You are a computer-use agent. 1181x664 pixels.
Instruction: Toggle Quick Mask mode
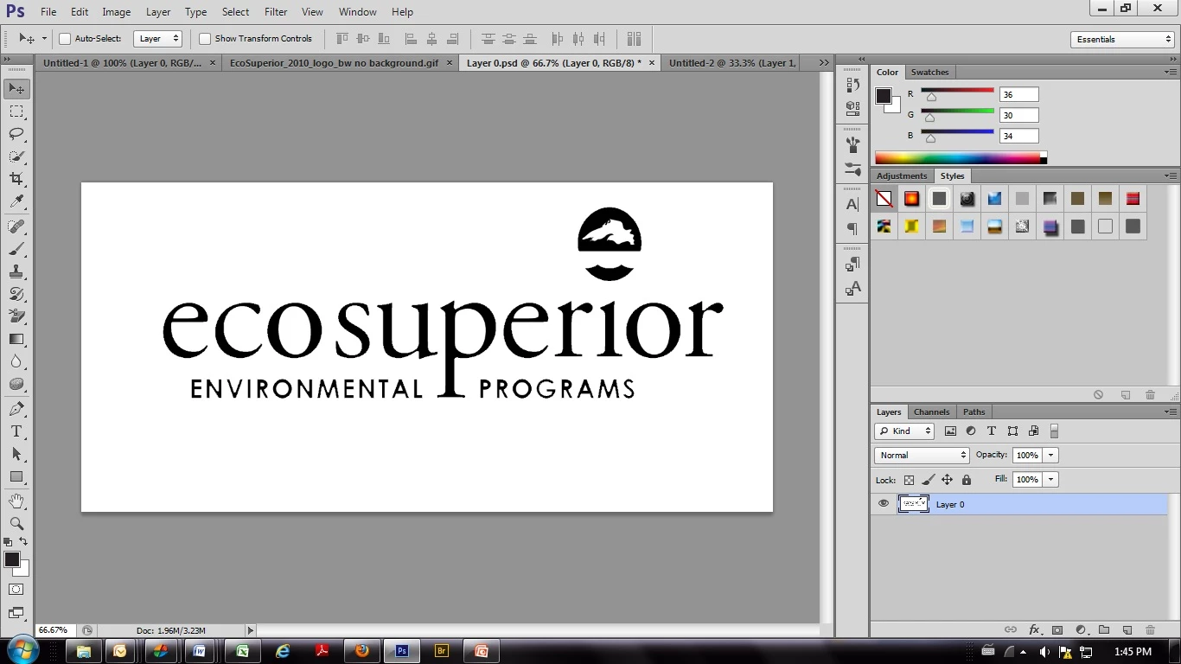click(x=16, y=590)
